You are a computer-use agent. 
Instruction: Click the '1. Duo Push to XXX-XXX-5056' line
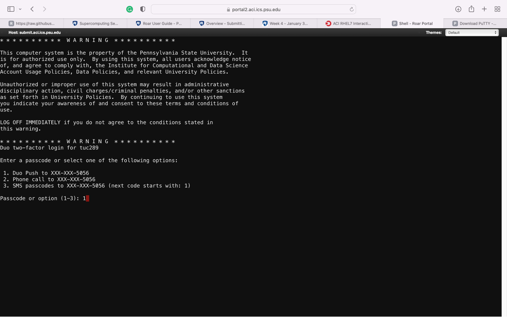pyautogui.click(x=46, y=173)
